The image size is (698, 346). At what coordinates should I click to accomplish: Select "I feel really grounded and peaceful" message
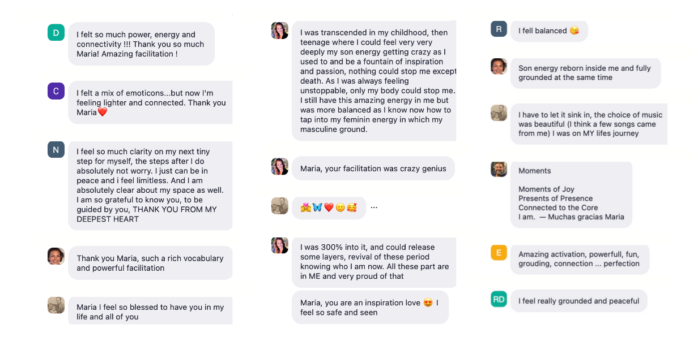pos(578,301)
